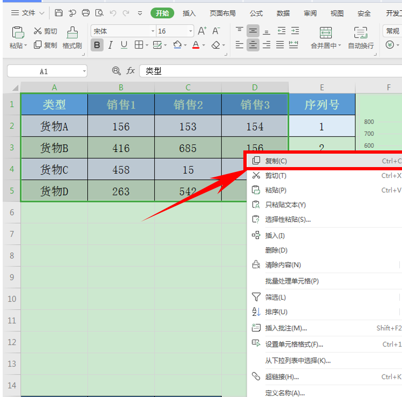
Task: Open the quick access toolbar customize dropdown
Action: pos(140,13)
